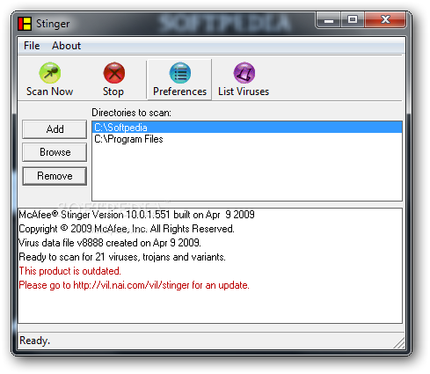Open the File menu
The image size is (430, 374).
click(x=32, y=46)
